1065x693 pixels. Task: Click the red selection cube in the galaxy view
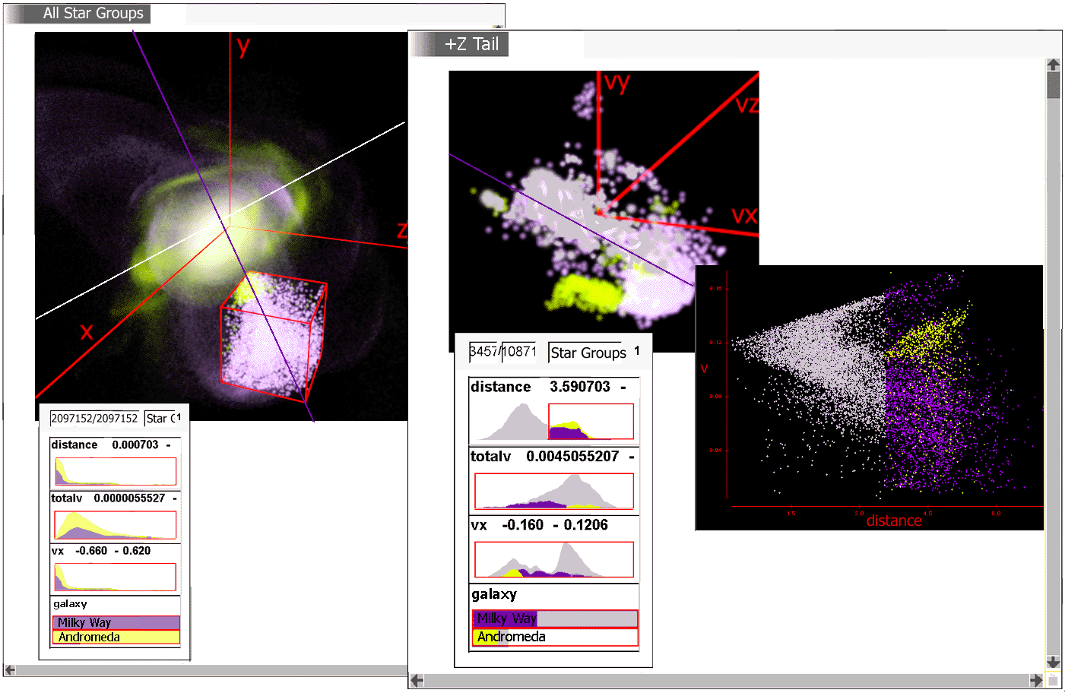pyautogui.click(x=274, y=338)
